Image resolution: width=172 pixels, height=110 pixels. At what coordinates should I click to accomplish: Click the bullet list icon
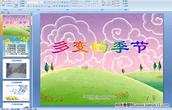(54, 2)
